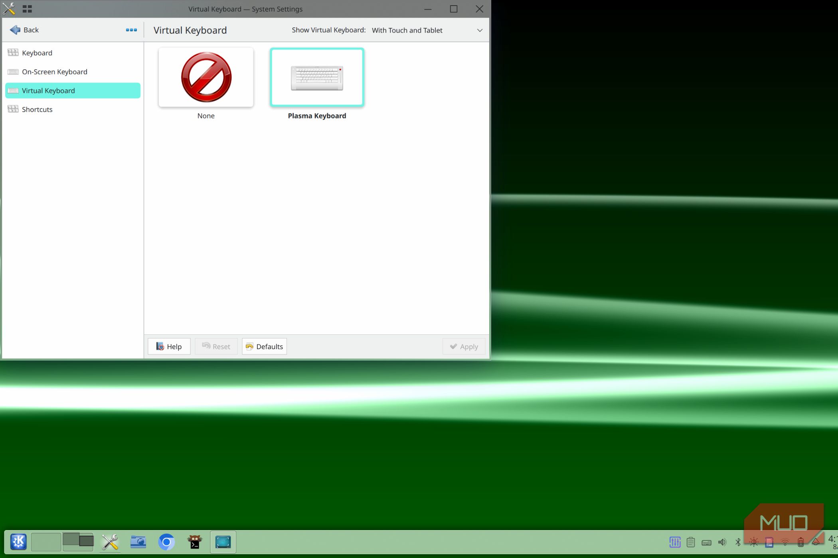The width and height of the screenshot is (838, 558).
Task: Minimize the System Settings window
Action: (x=428, y=9)
